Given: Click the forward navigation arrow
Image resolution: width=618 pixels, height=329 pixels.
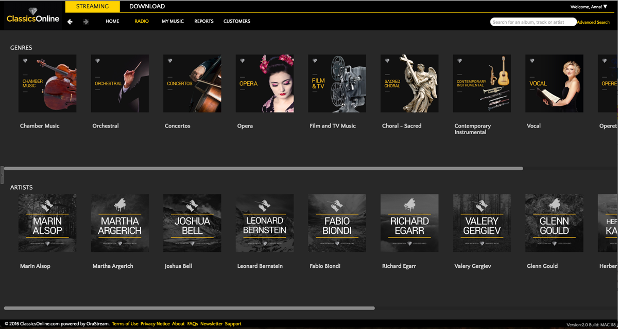Looking at the screenshot, I should [x=86, y=22].
